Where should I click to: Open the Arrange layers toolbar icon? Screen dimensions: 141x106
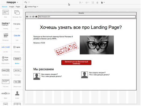87,2
